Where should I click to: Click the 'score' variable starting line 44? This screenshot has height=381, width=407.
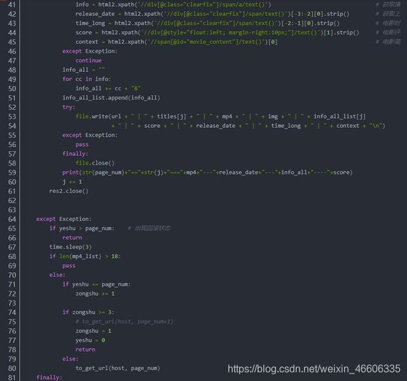pos(83,32)
